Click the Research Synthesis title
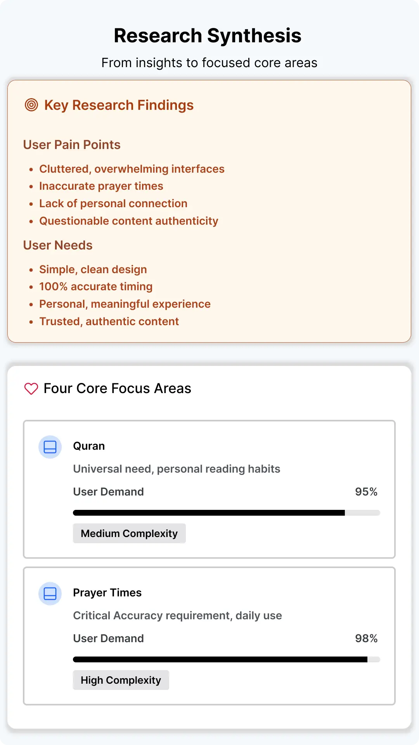This screenshot has width=419, height=745. (x=208, y=36)
